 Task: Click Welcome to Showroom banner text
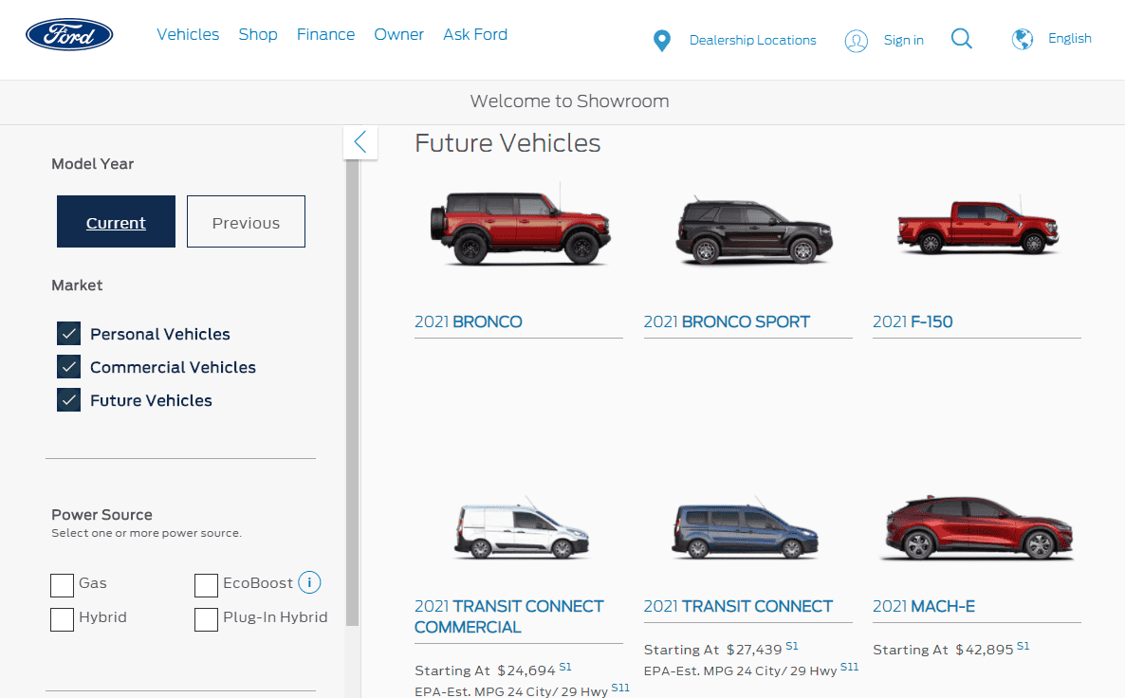(570, 101)
